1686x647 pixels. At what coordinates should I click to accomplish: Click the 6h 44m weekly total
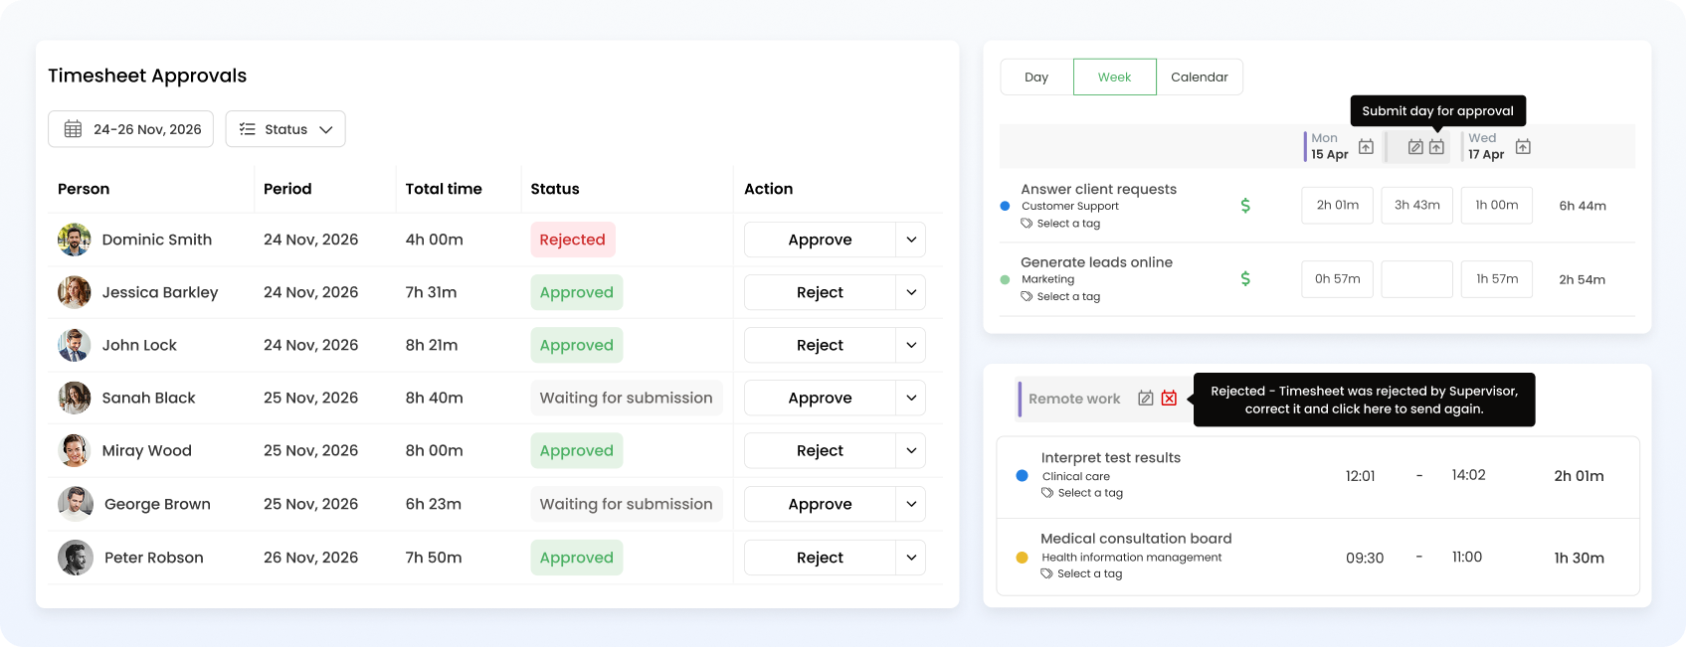(1583, 206)
